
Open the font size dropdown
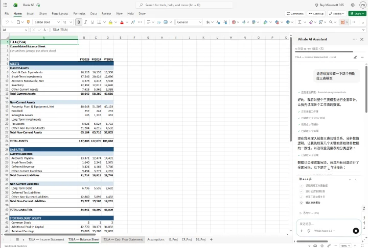click(x=71, y=22)
